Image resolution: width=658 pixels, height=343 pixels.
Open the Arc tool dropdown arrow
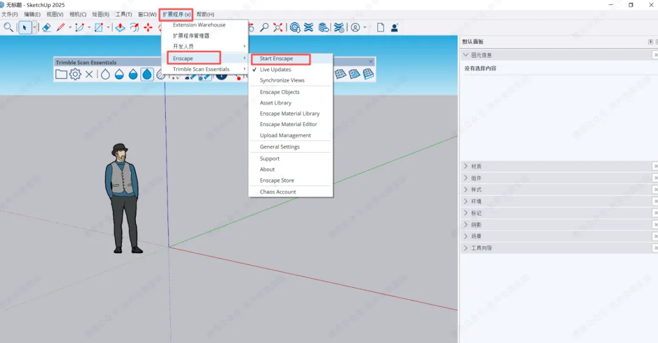pos(89,27)
